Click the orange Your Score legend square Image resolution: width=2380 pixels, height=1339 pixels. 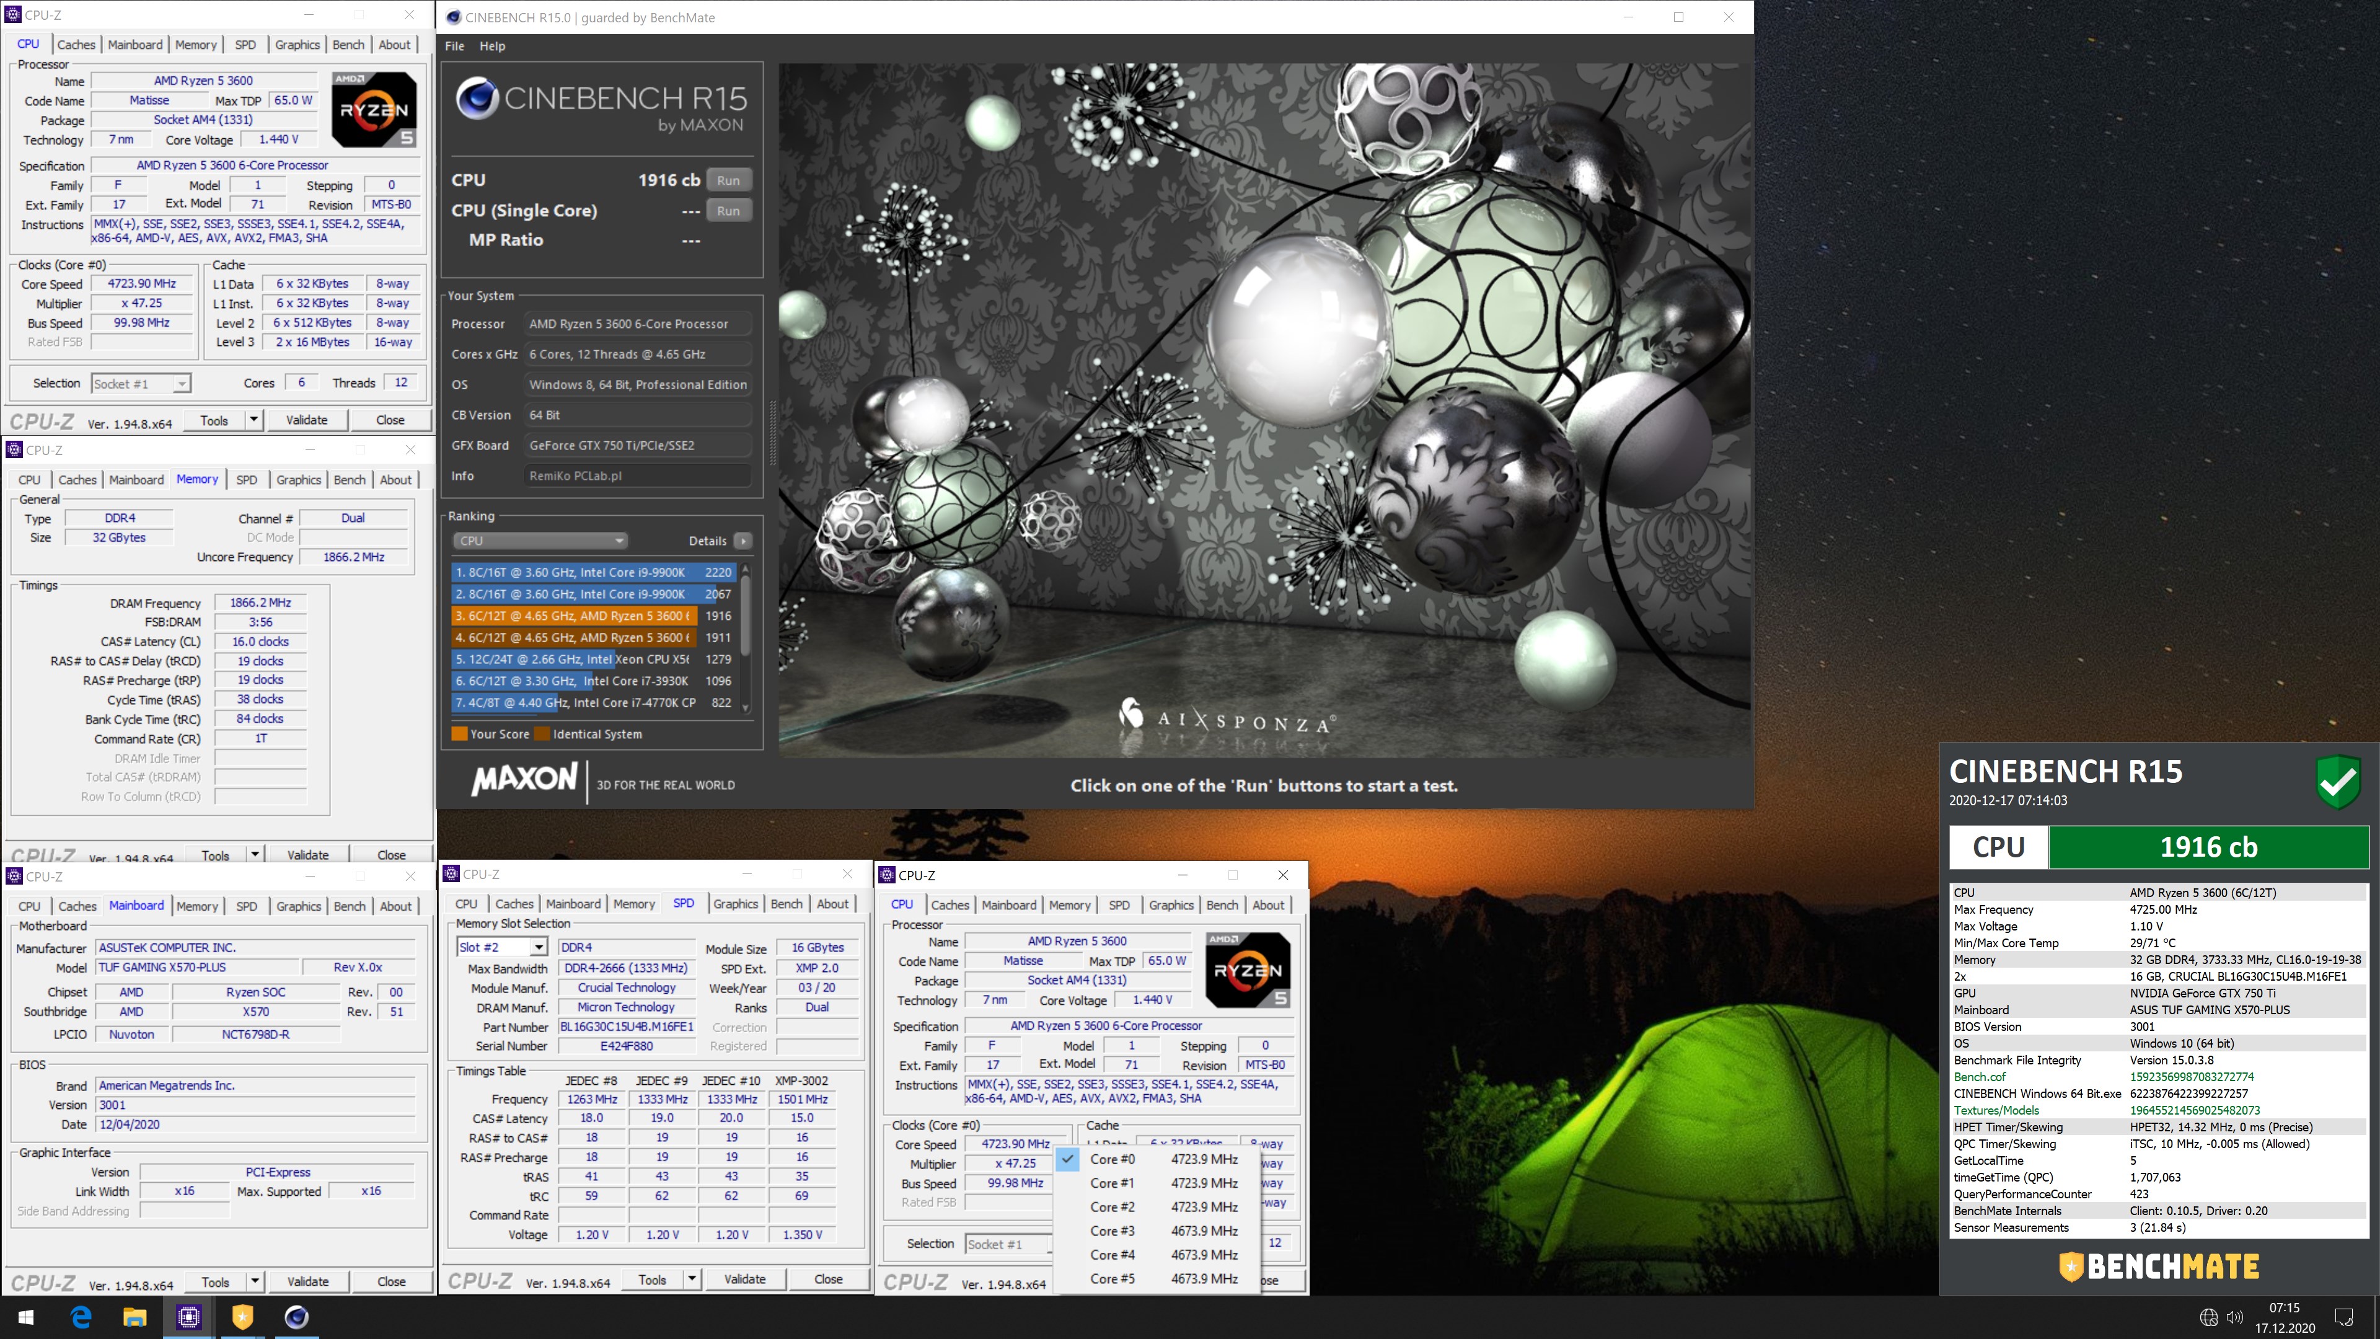[458, 734]
